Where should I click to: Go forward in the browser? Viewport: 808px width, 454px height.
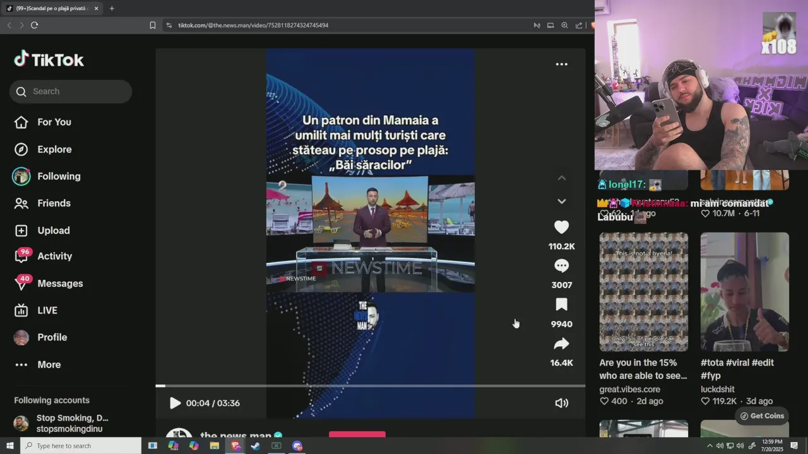[x=21, y=25]
